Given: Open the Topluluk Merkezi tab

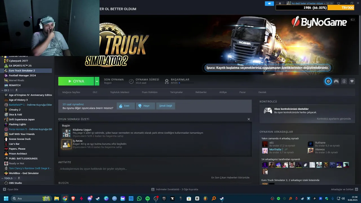Looking at the screenshot, I should click(x=120, y=92).
